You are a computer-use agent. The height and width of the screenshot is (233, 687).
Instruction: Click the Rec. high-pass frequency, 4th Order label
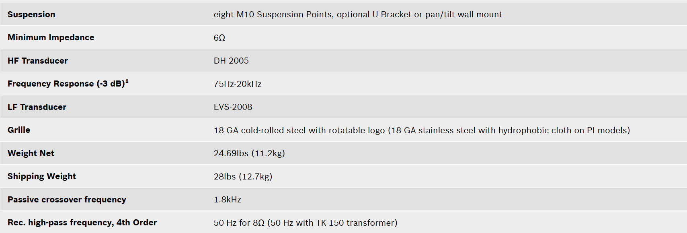pos(82,223)
